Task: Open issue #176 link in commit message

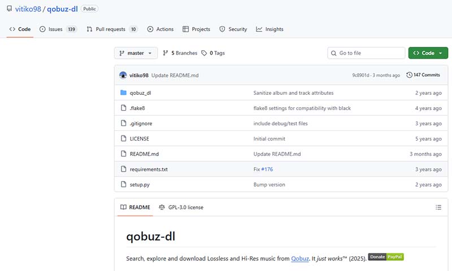Action: [x=267, y=169]
